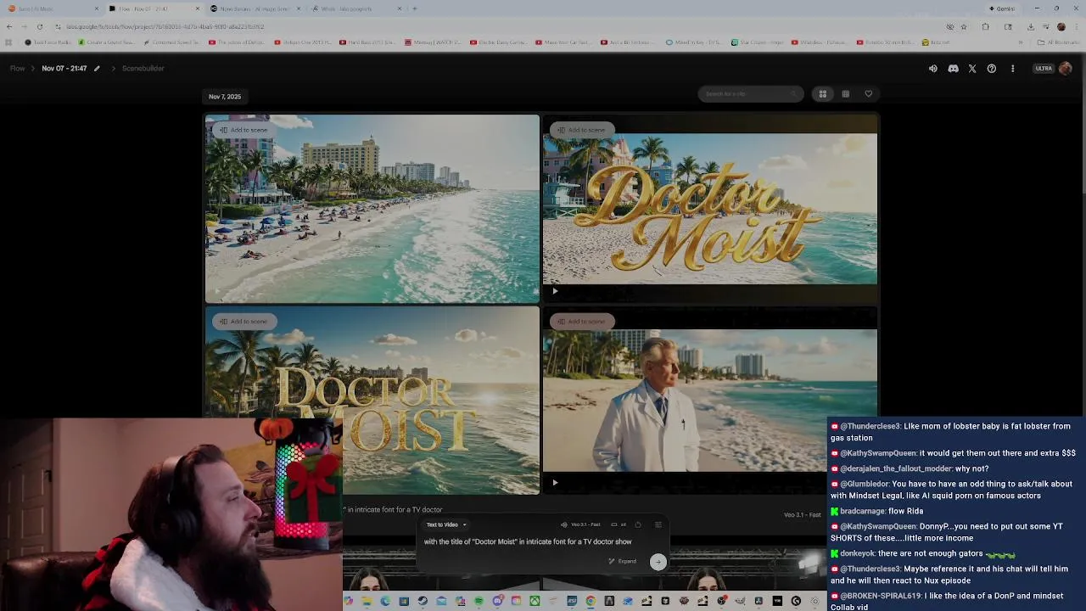Click the Nov 7, 2025 date label
1086x611 pixels.
(225, 97)
